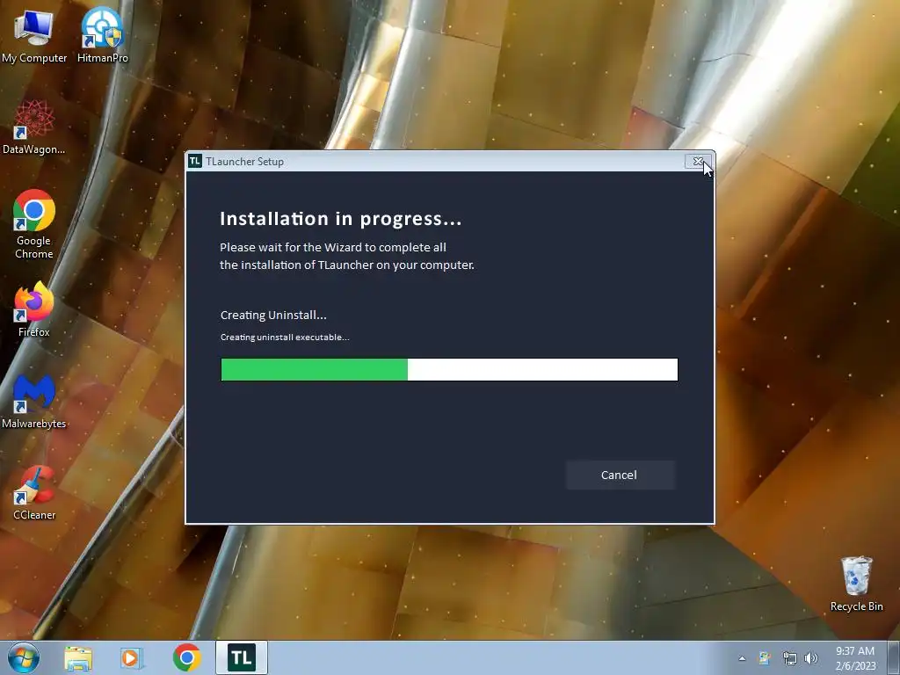Select the Malwarebytes desktop shortcut

point(34,402)
